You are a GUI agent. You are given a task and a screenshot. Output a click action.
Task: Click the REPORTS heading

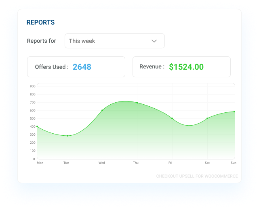40,23
